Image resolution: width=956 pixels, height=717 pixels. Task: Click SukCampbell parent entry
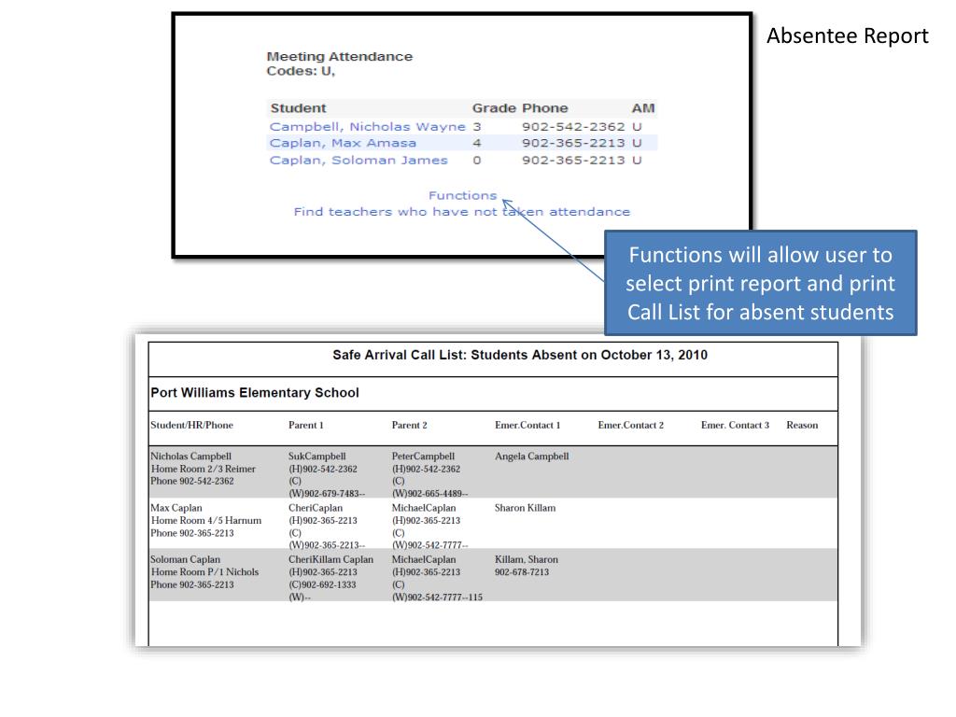(x=317, y=456)
